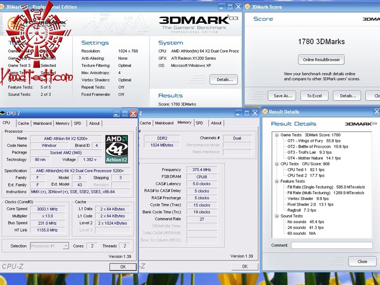Click Details... under the System section
Image resolution: width=380 pixels, height=285 pixels.
point(224,80)
